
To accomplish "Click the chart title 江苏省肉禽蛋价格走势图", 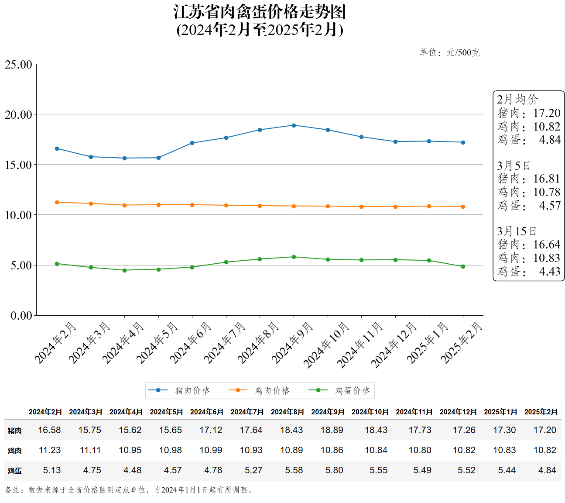I will tap(260, 12).
